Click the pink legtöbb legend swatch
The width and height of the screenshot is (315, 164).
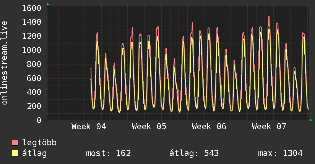coord(15,143)
